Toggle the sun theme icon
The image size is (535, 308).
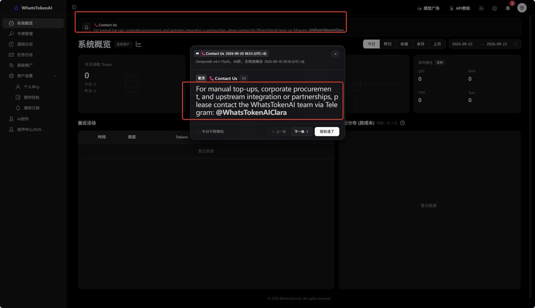click(x=481, y=8)
